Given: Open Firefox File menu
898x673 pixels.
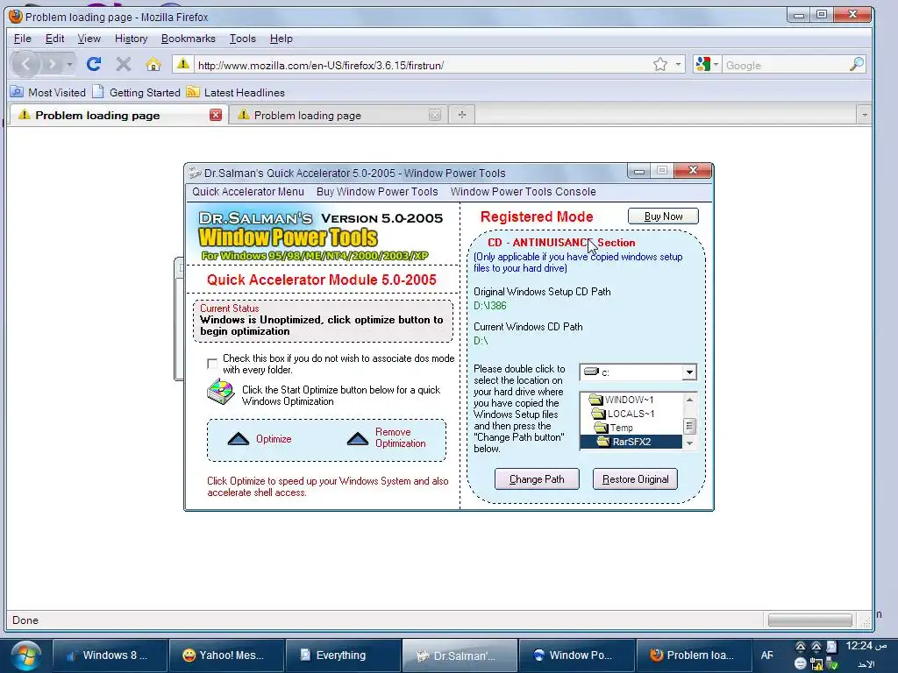Looking at the screenshot, I should tap(22, 39).
